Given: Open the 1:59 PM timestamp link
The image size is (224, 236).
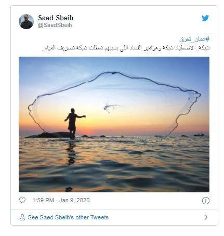Looking at the screenshot, I should 43,200.
